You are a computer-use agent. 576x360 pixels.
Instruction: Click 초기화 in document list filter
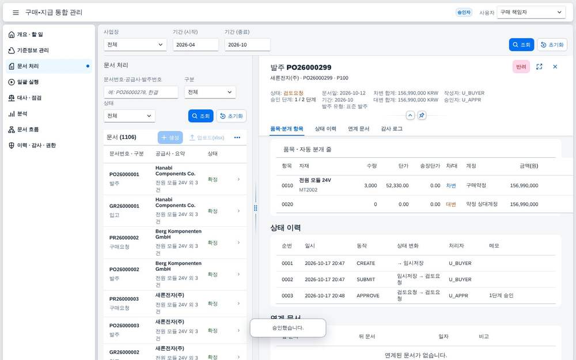pyautogui.click(x=232, y=116)
